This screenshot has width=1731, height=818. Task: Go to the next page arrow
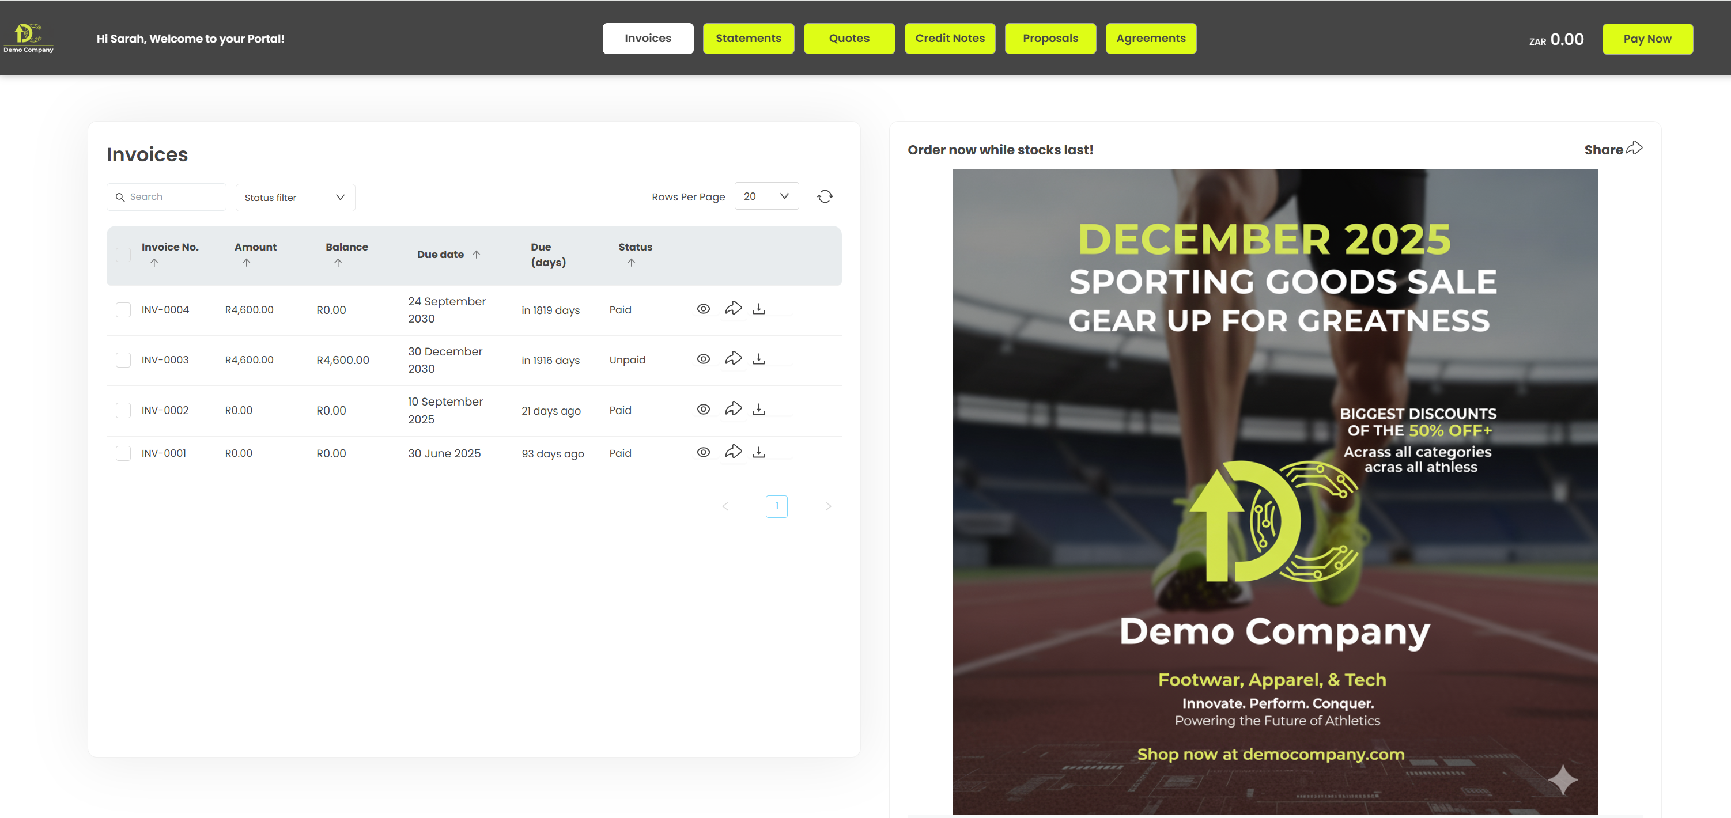tap(828, 506)
